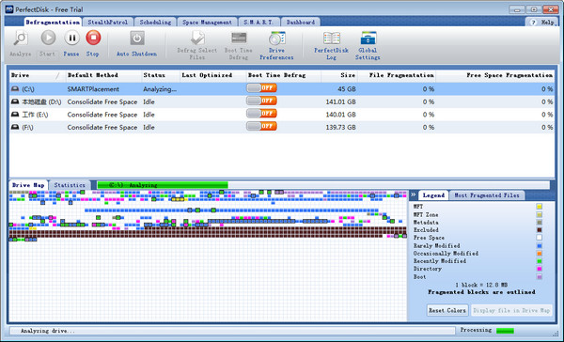Collapse the legend panel with double-arrow
This screenshot has width=564, height=342.
tap(414, 194)
